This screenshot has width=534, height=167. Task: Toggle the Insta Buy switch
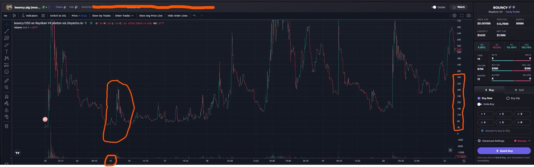click(480, 104)
